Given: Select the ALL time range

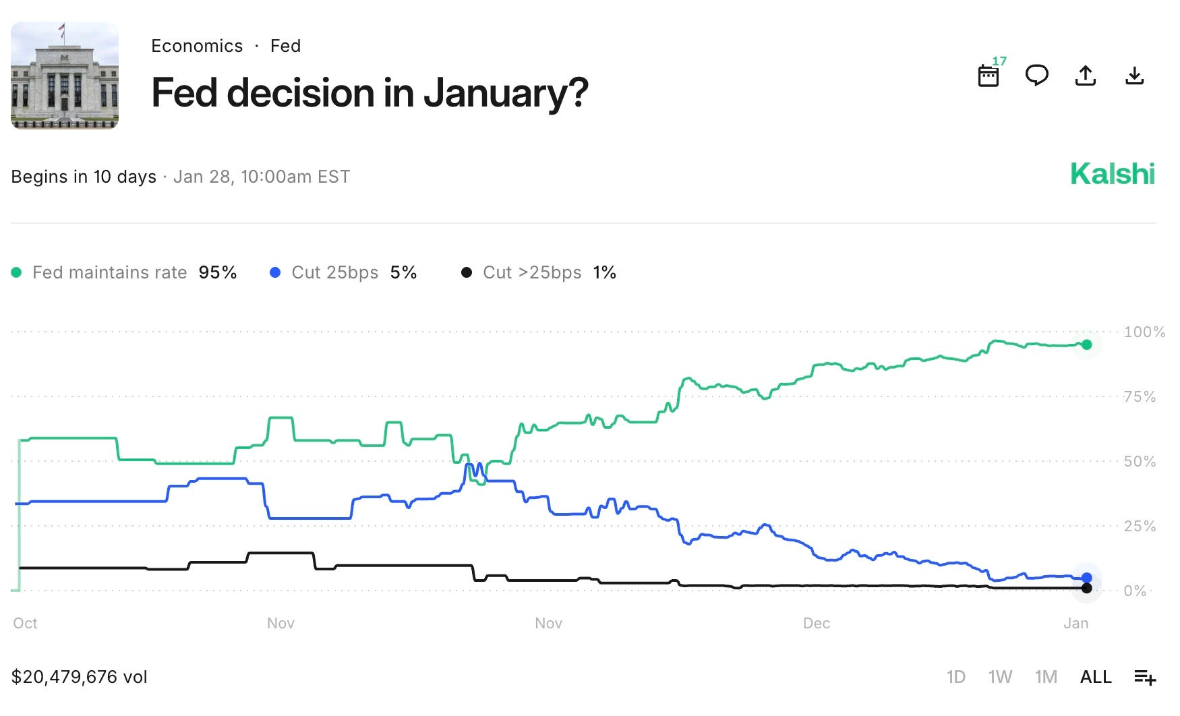Looking at the screenshot, I should pyautogui.click(x=1096, y=677).
